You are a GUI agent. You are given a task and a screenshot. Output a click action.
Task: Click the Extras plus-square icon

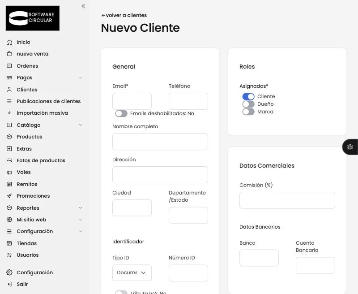9,149
